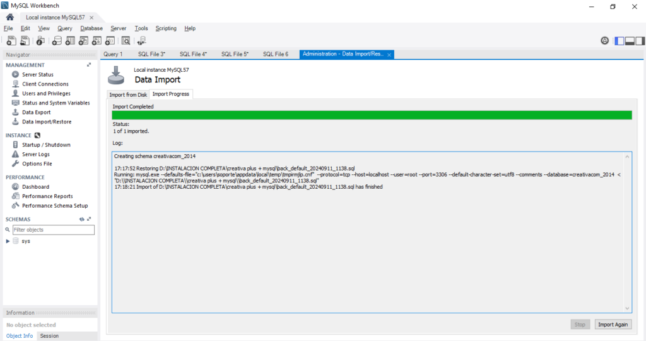Create a new view toolbar icon

click(x=83, y=41)
